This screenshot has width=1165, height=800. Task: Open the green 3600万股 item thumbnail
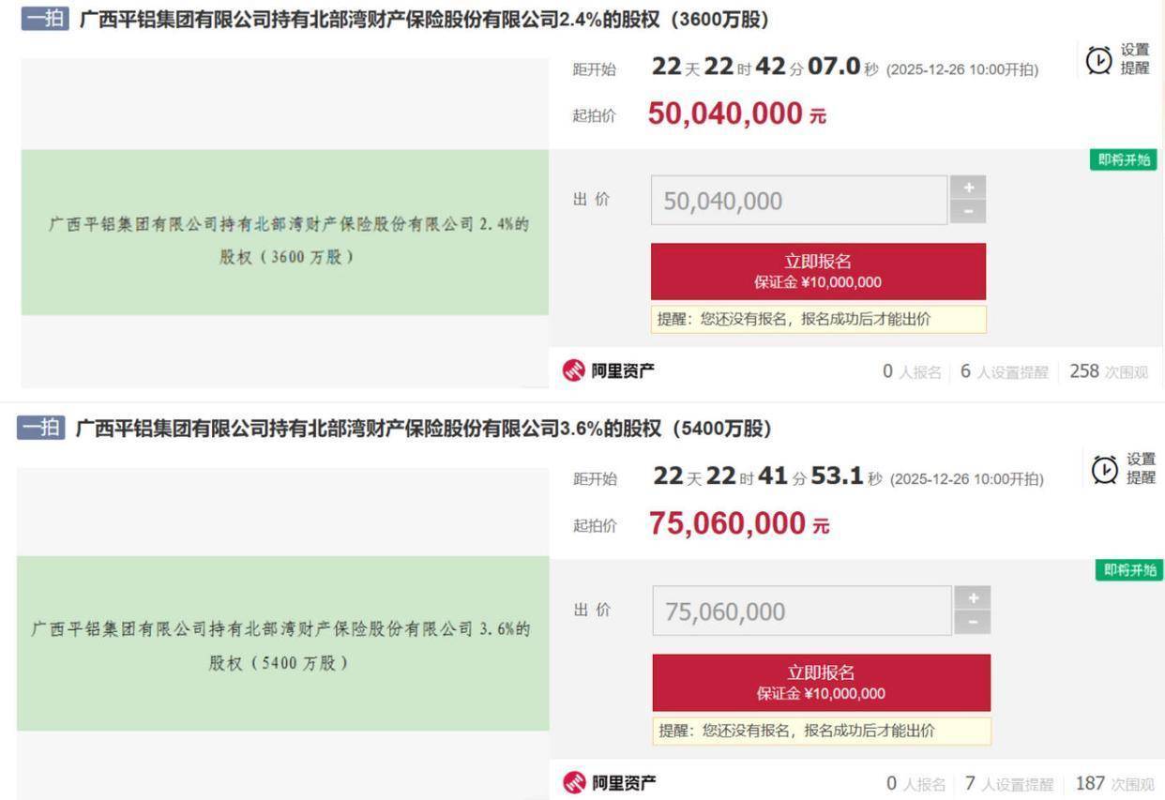tap(284, 233)
